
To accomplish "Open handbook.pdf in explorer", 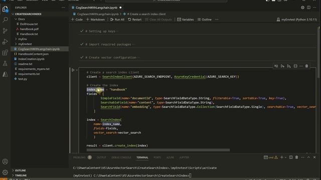I will pos(29,29).
